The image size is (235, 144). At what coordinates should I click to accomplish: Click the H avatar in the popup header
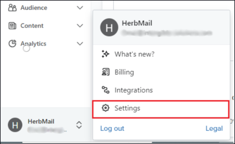(x=109, y=28)
